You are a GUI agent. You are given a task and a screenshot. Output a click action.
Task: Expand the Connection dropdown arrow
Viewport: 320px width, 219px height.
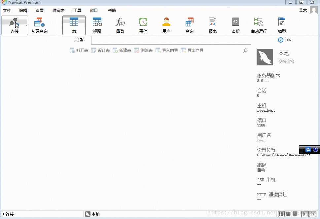26,25
